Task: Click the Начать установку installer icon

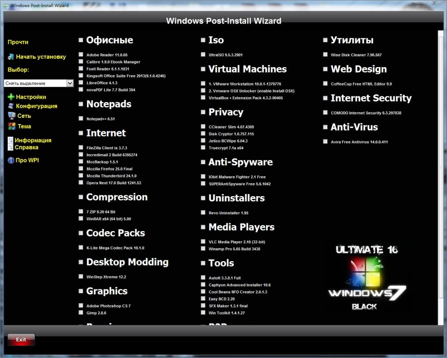Action: [11, 57]
